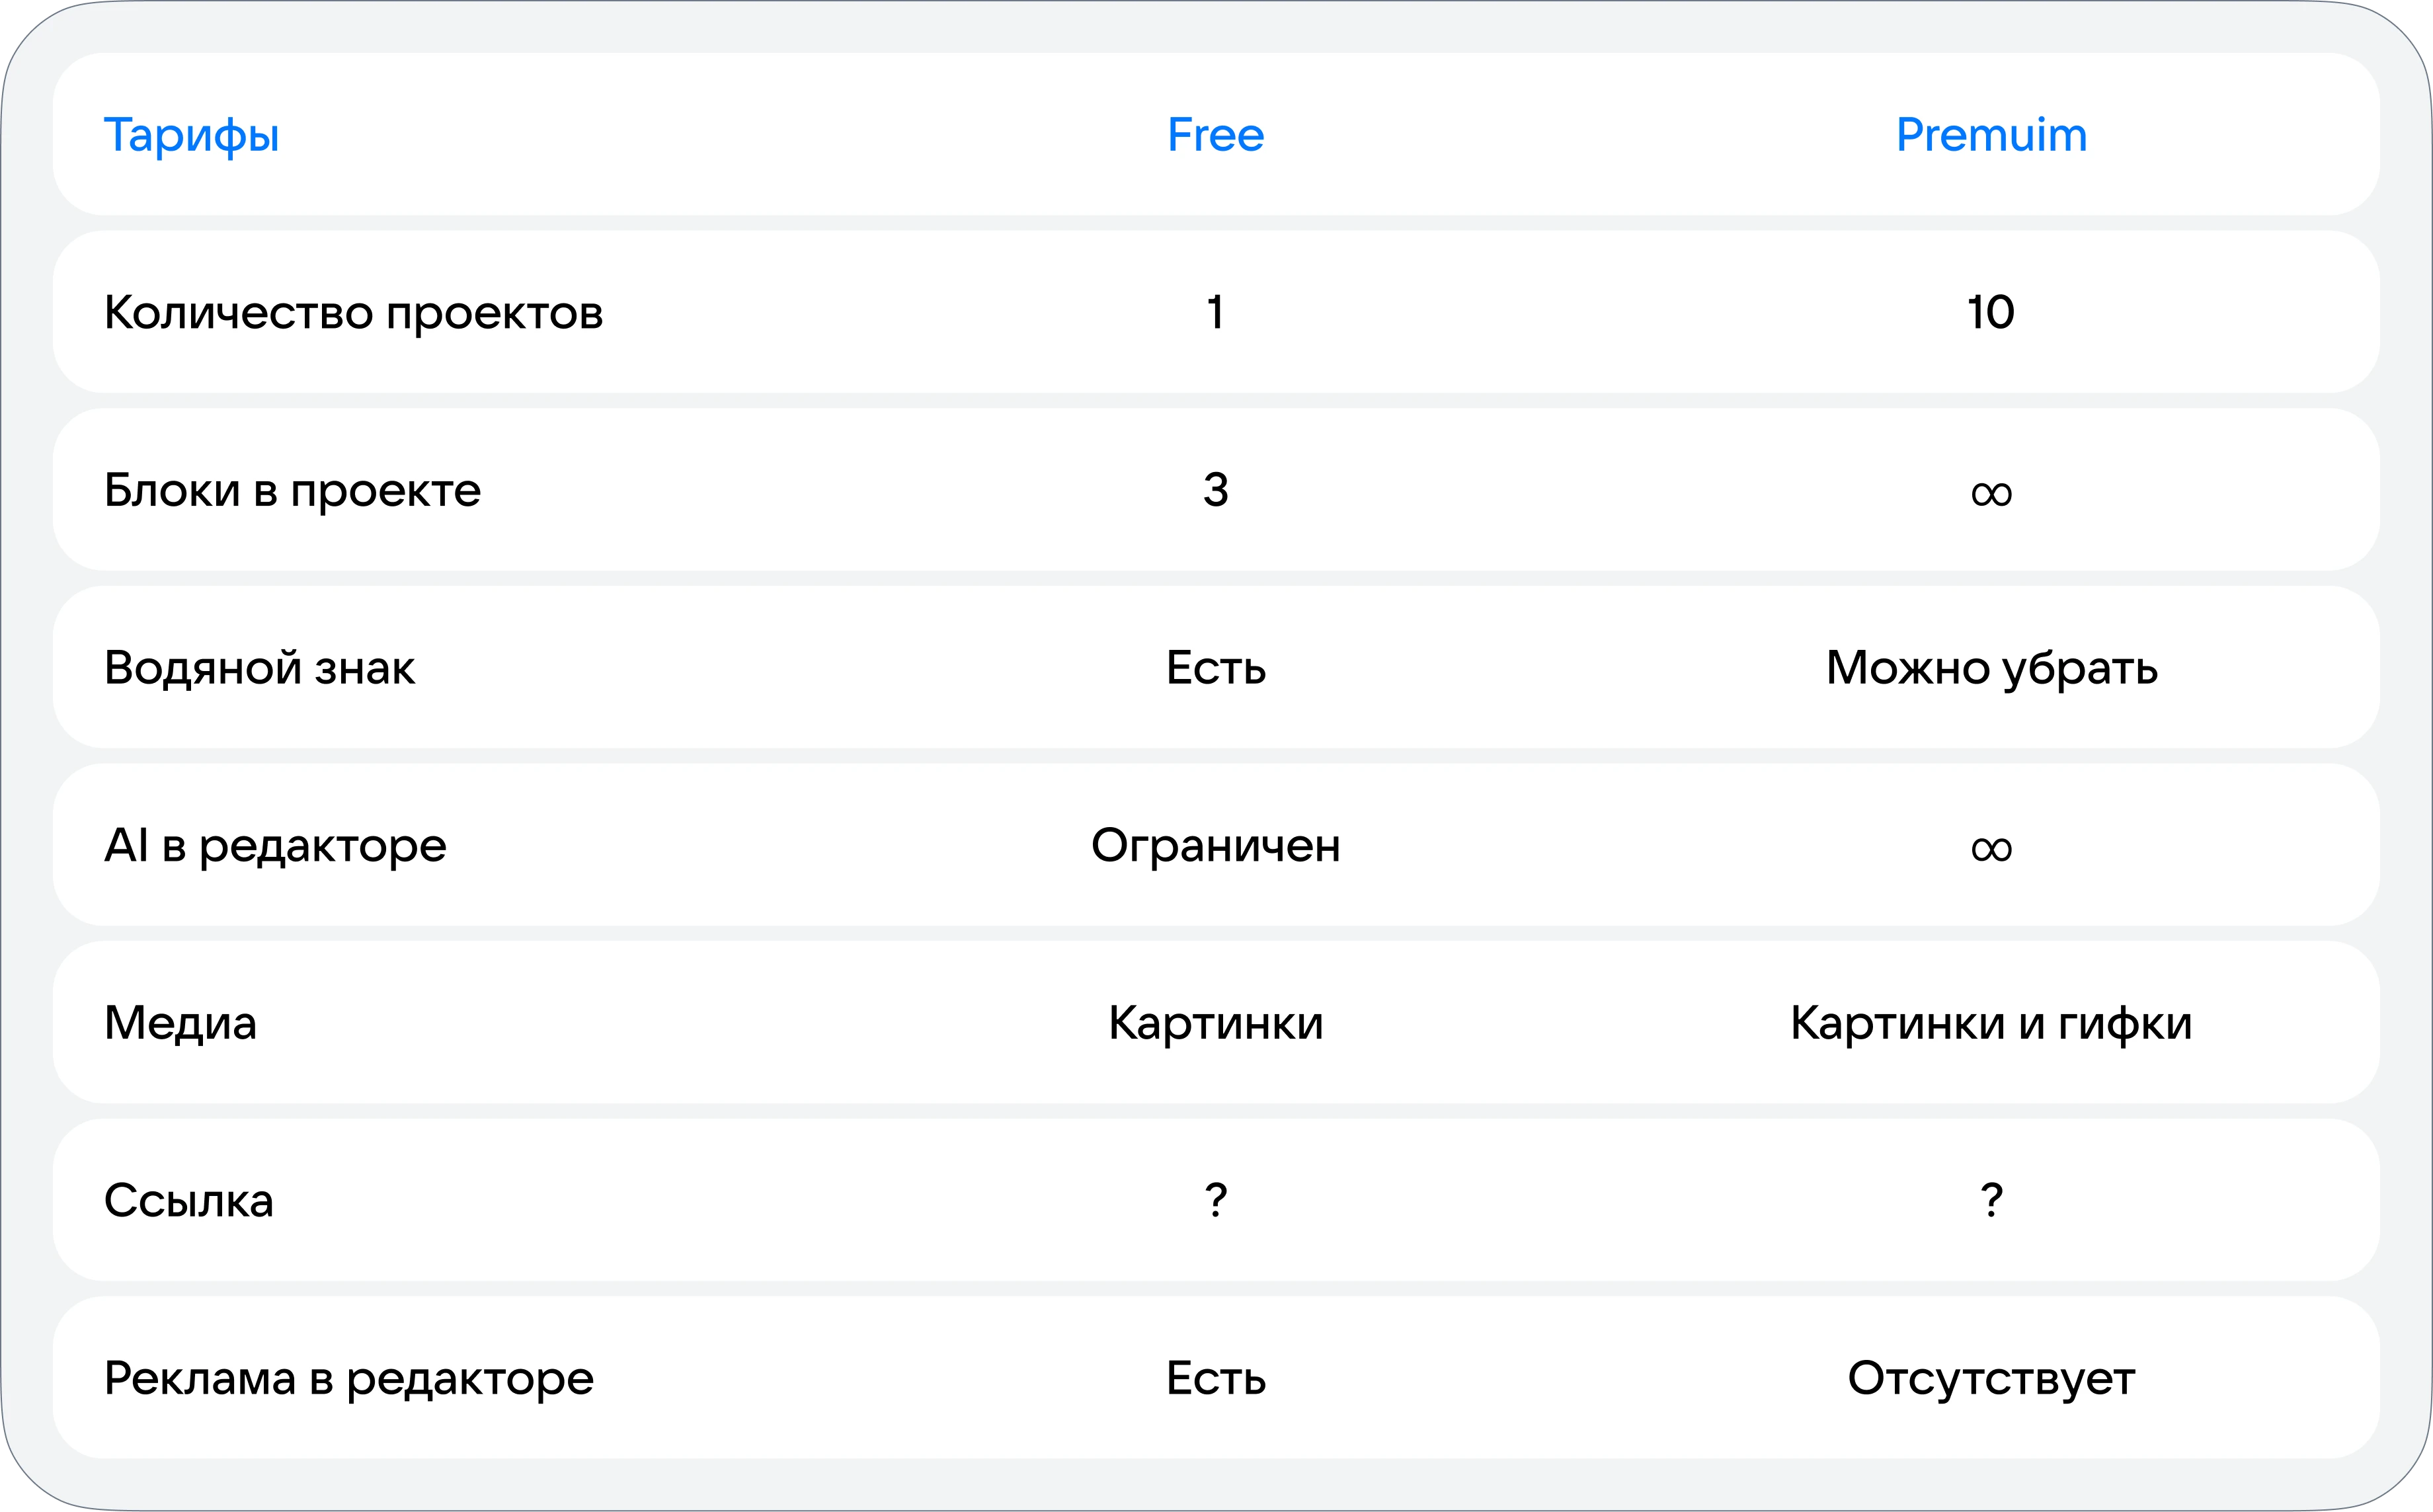2433x1512 pixels.
Task: Select the "Free" plan column header
Action: [x=1215, y=135]
